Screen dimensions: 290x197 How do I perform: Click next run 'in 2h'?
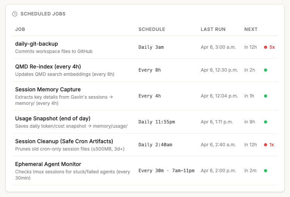click(250, 70)
